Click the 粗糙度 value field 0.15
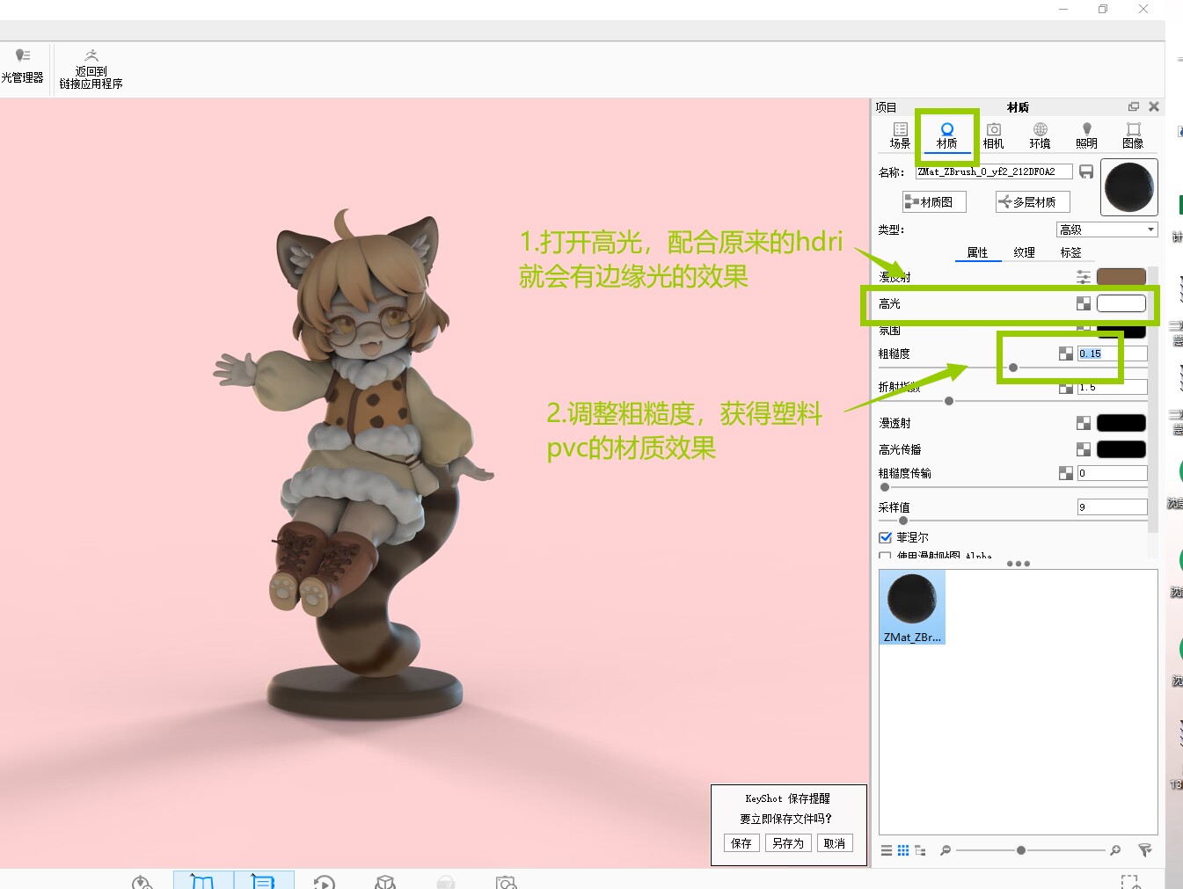 coord(1113,353)
